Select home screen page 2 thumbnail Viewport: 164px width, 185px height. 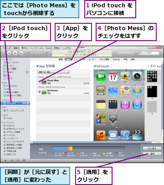(x=152, y=91)
